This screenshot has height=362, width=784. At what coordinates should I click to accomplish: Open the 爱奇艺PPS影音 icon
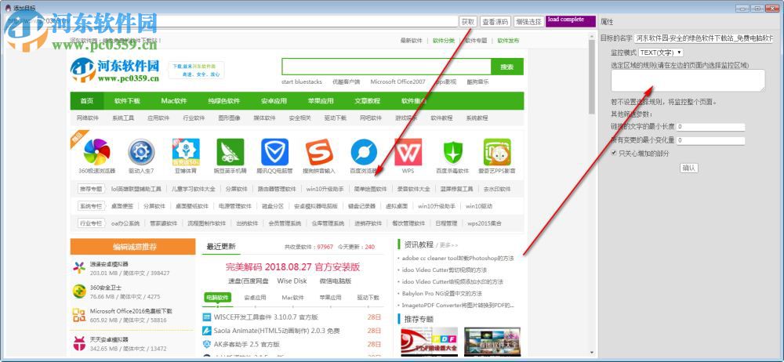point(497,151)
